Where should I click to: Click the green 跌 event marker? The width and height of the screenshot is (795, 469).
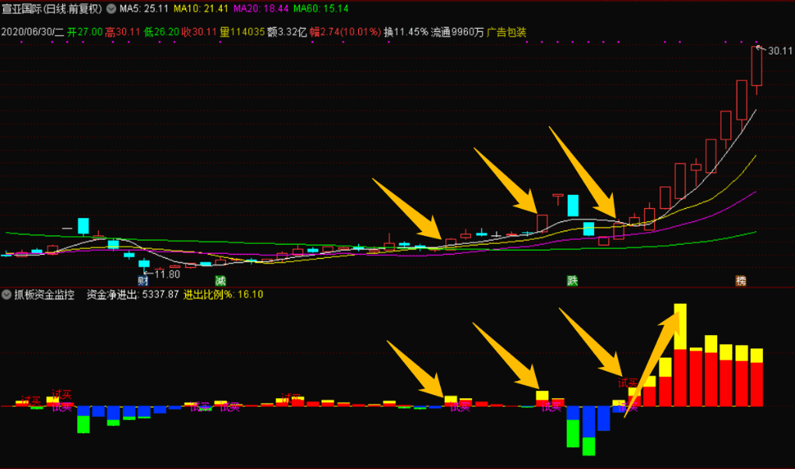click(572, 281)
